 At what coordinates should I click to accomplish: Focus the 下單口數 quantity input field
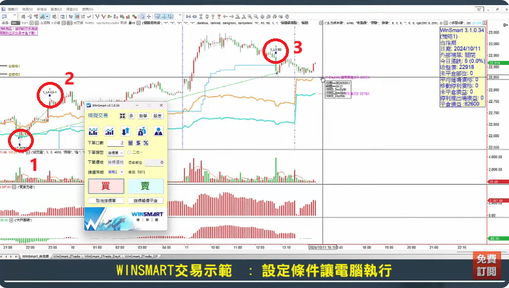[116, 143]
